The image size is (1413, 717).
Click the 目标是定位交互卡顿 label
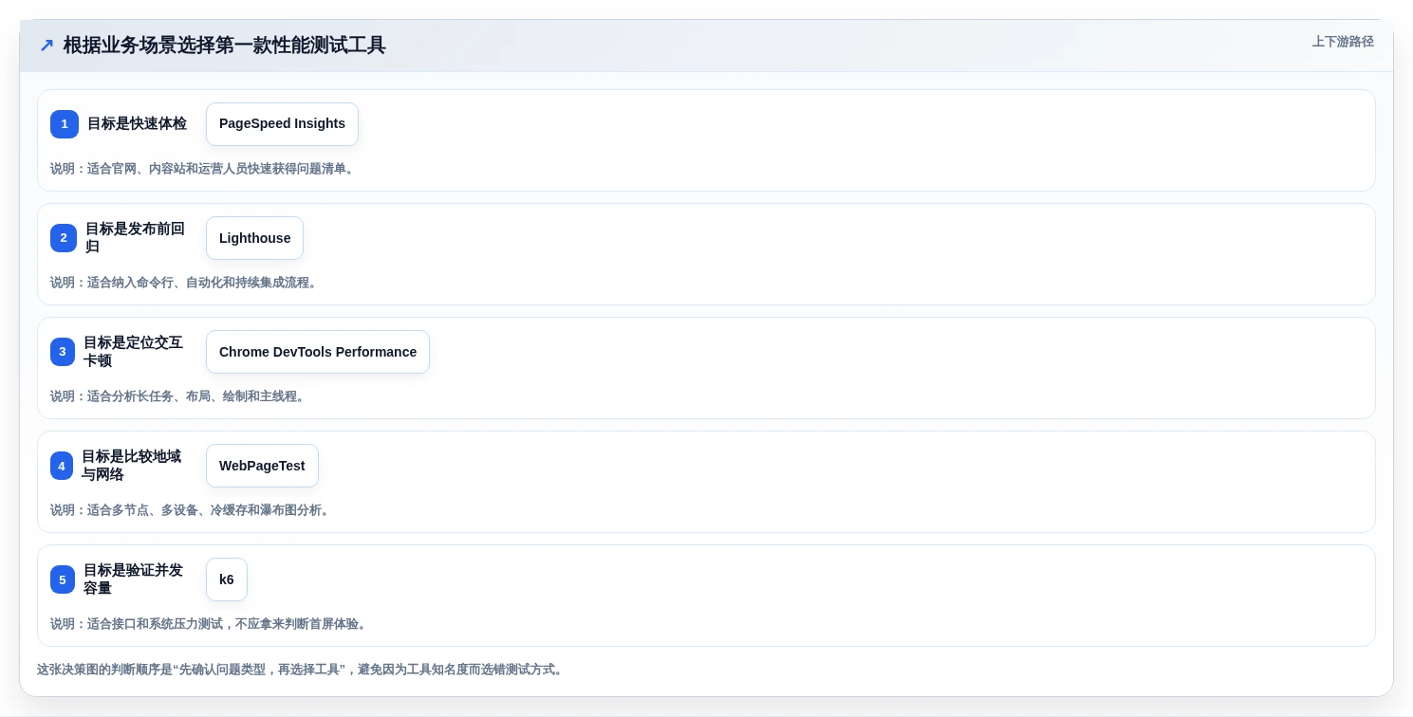[134, 352]
